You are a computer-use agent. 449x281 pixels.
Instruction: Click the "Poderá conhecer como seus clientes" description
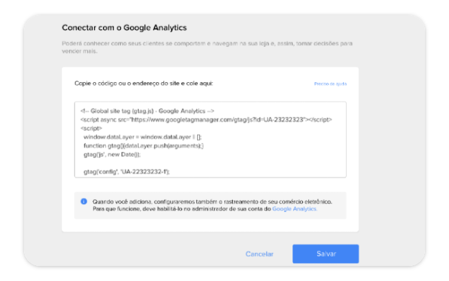coord(207,47)
